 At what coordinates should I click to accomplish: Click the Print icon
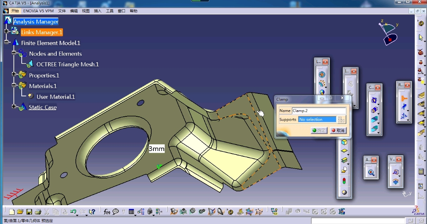click(38, 212)
